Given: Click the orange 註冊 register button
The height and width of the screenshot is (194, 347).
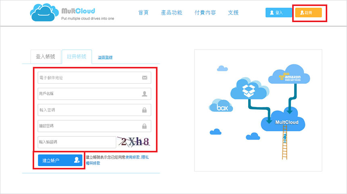Looking at the screenshot, I should click(308, 12).
